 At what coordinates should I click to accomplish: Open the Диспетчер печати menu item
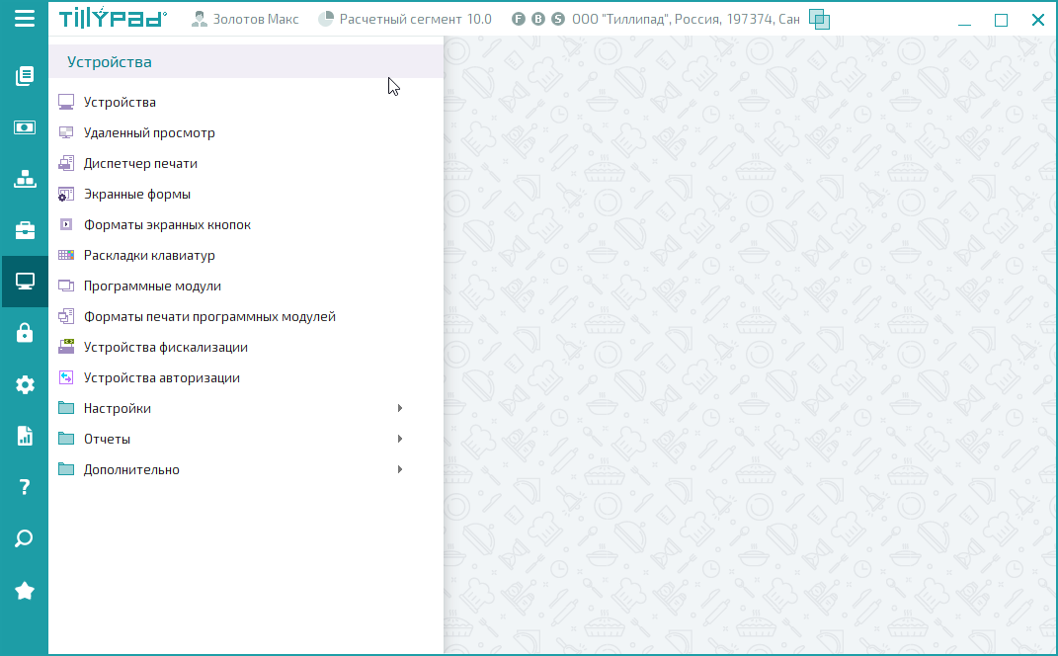(140, 163)
